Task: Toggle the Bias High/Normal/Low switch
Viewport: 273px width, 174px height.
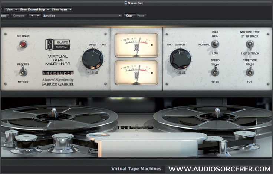Action: point(215,44)
